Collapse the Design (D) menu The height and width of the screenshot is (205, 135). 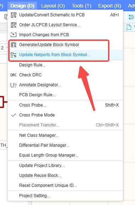22,6
